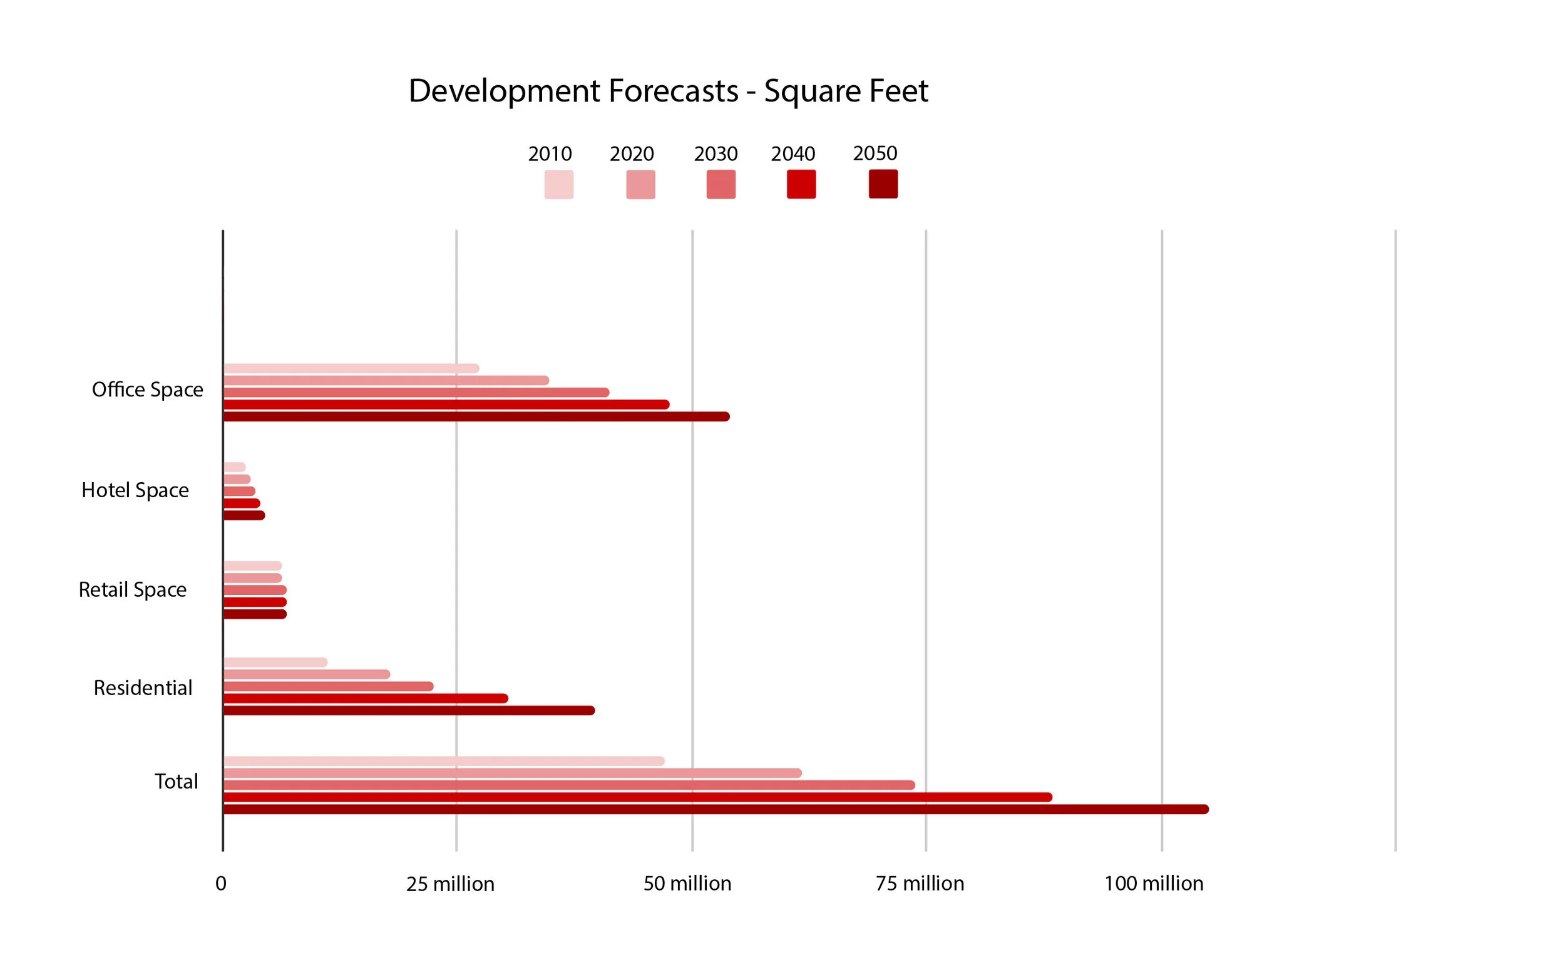Select the Residential 2050 bar
This screenshot has height=980, width=1565.
409,710
